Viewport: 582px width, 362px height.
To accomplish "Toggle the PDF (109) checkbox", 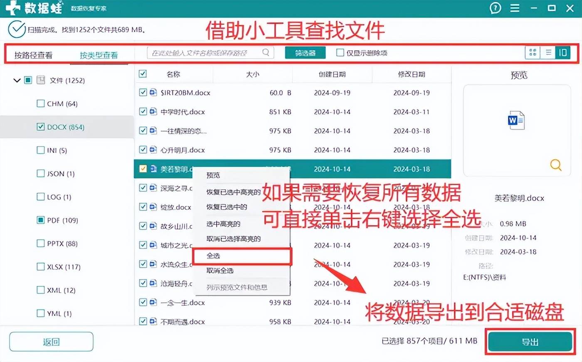I will coord(40,220).
